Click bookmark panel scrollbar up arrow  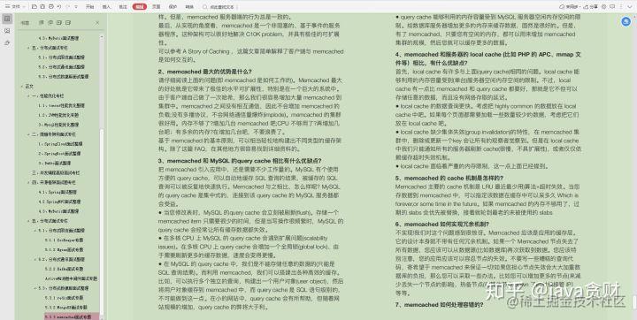click(102, 37)
